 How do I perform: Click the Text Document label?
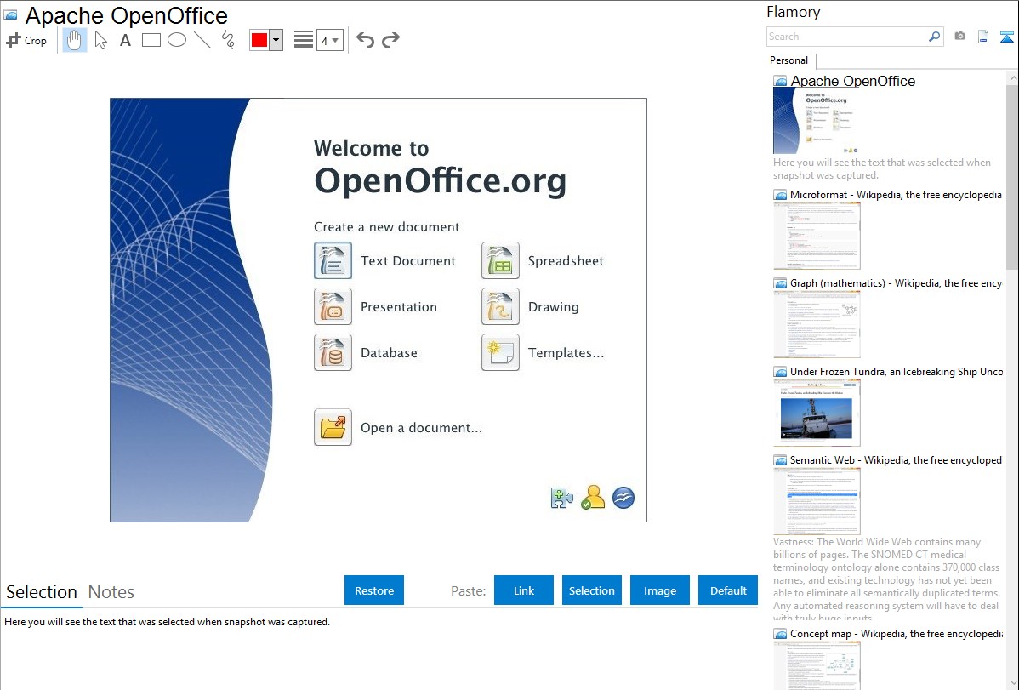click(x=408, y=261)
